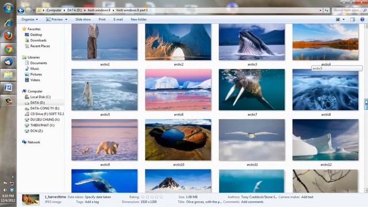Start the Slide show
The width and height of the screenshot is (368, 207).
pyautogui.click(x=83, y=20)
